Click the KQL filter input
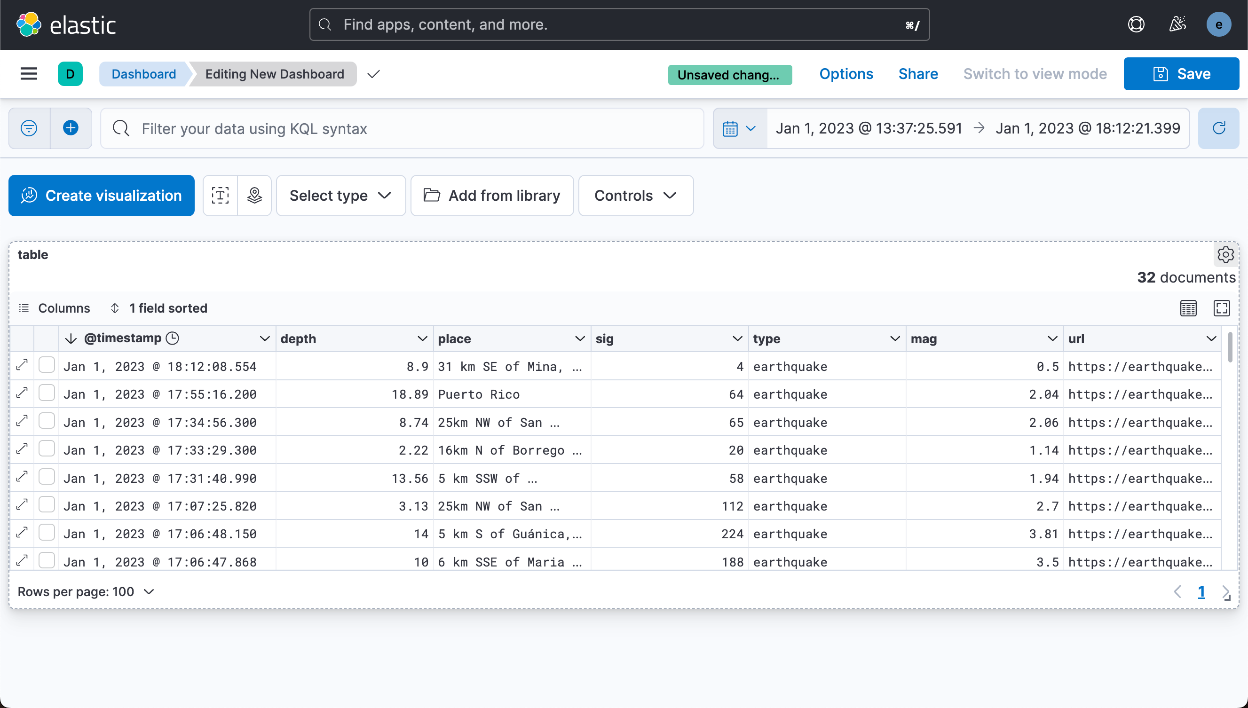 402,128
